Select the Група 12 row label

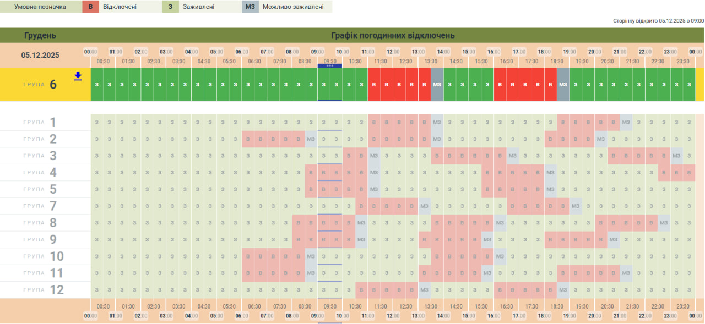pyautogui.click(x=41, y=290)
